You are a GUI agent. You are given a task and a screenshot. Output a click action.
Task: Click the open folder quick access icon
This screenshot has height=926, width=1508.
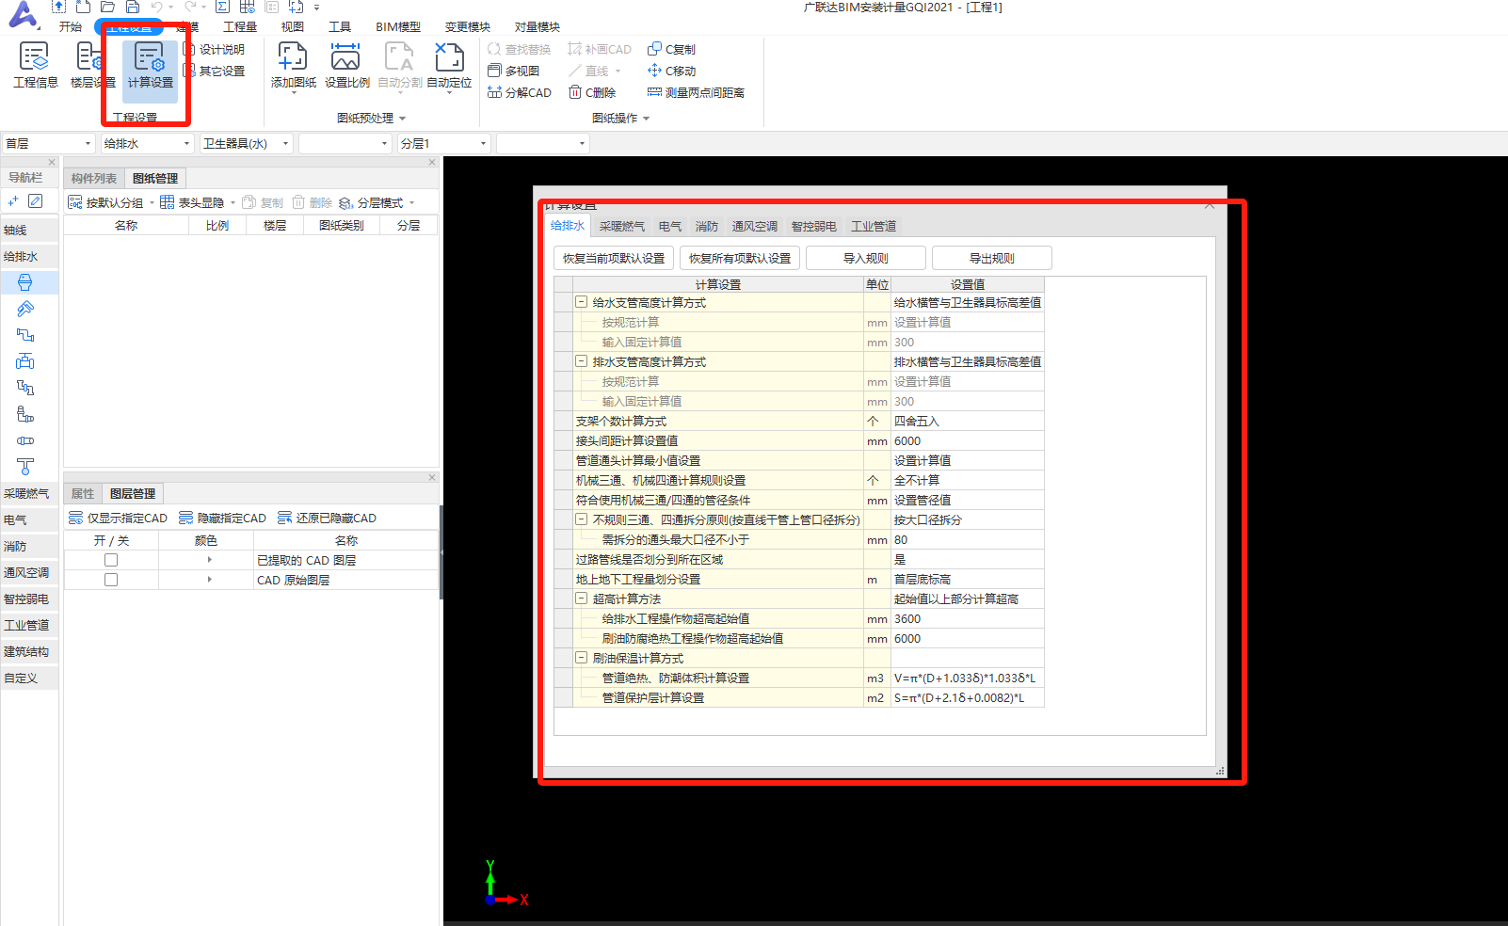[107, 7]
